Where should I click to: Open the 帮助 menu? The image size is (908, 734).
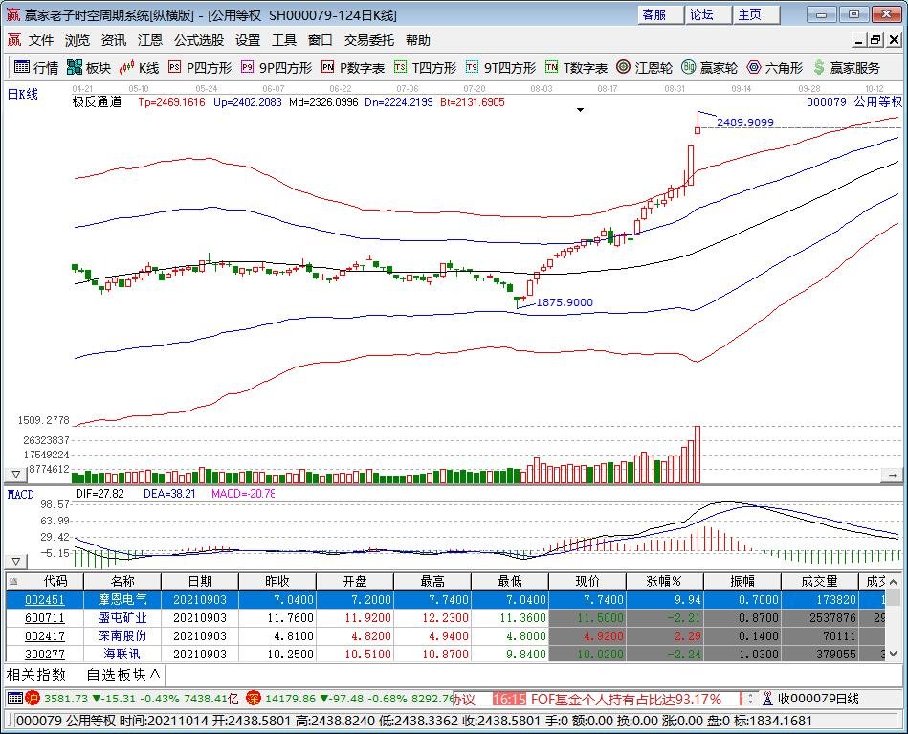coord(417,40)
